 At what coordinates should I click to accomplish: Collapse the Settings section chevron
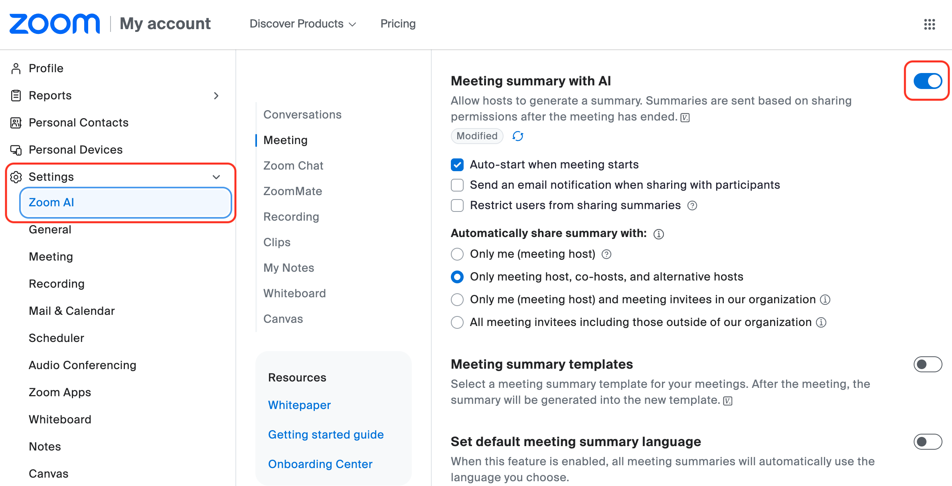coord(216,177)
